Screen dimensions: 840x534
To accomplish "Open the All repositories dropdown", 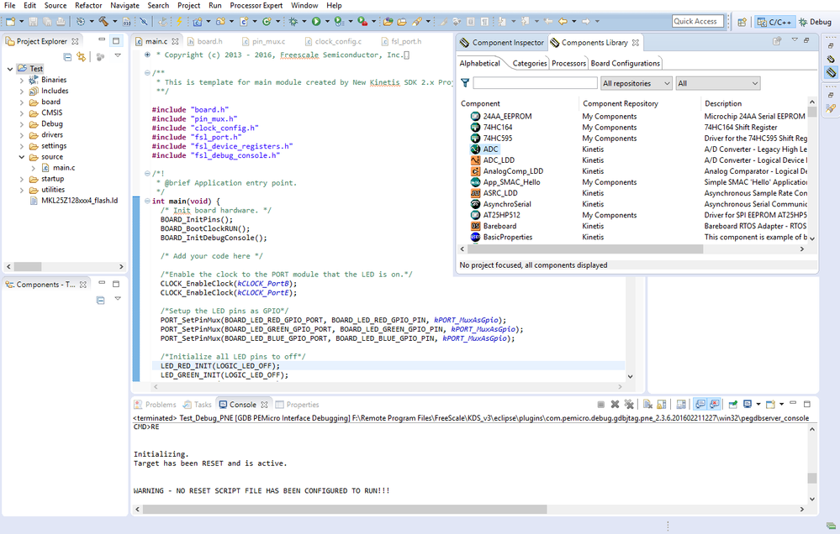I will coord(637,83).
